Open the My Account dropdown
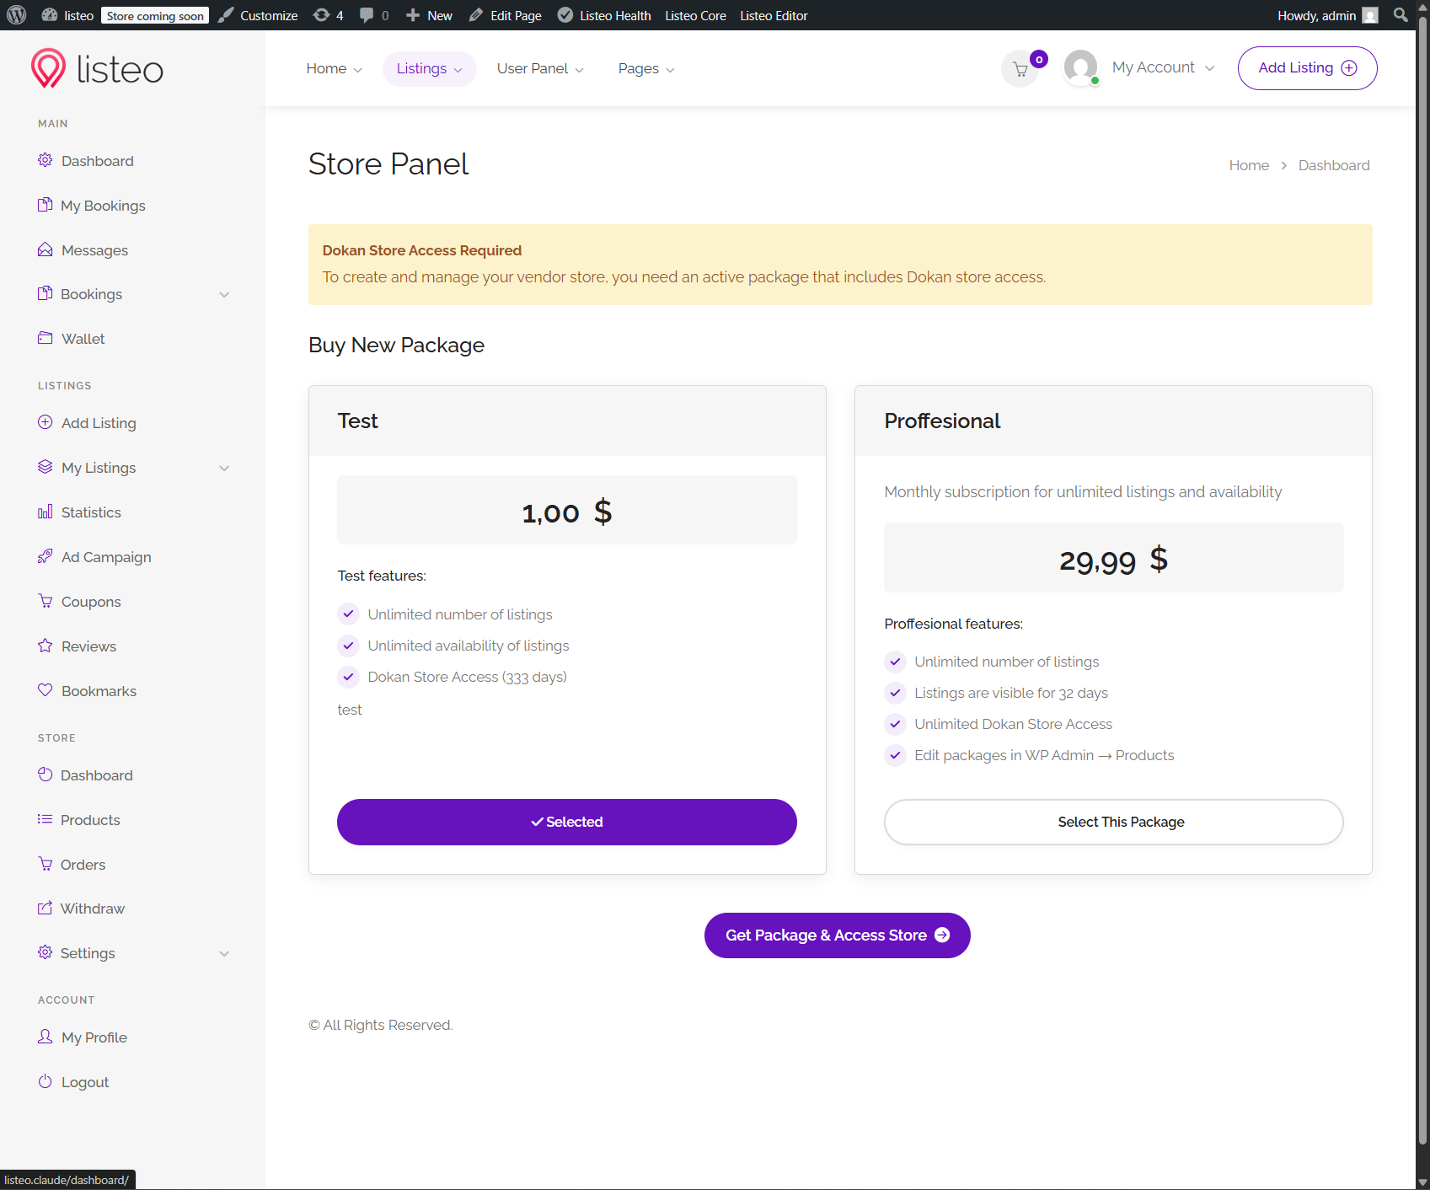 (1163, 67)
